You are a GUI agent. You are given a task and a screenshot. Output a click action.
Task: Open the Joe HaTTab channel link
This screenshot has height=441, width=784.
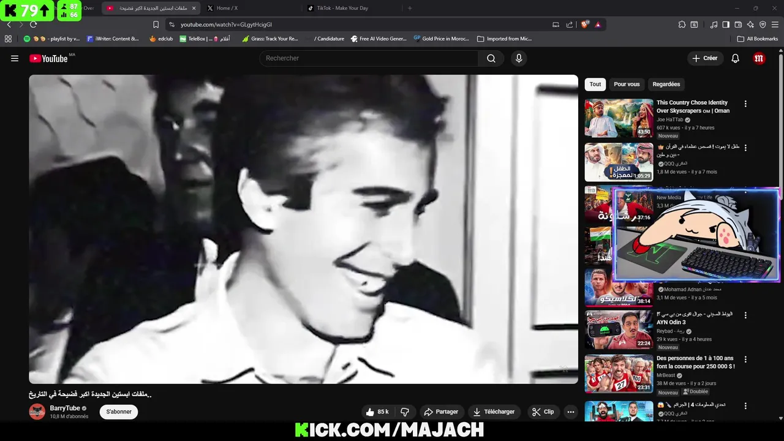(x=670, y=120)
